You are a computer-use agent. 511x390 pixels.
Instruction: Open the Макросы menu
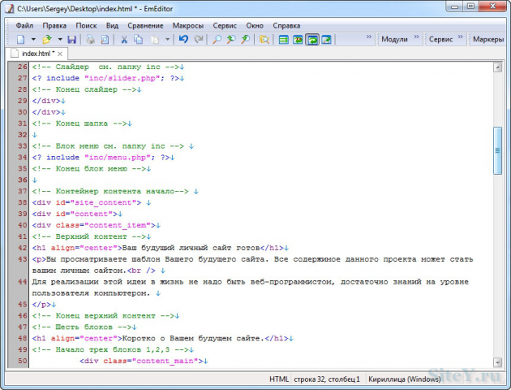[188, 25]
